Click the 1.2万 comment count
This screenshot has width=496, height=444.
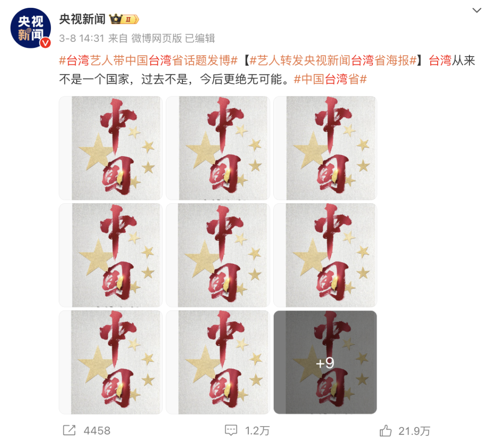click(257, 431)
